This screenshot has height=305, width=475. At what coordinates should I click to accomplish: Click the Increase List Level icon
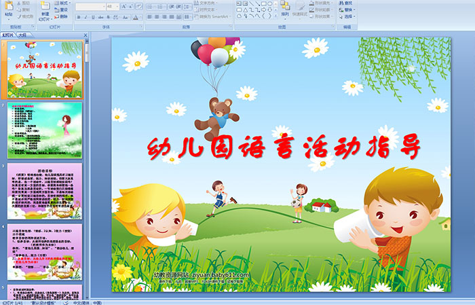pyautogui.click(x=178, y=6)
